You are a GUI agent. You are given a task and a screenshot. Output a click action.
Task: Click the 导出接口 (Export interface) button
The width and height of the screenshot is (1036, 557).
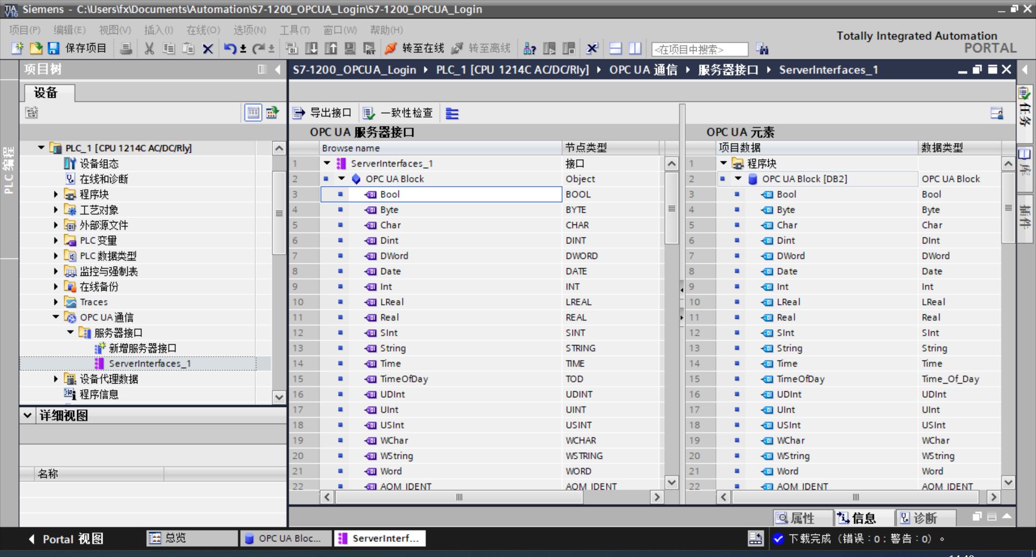[x=323, y=113]
